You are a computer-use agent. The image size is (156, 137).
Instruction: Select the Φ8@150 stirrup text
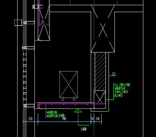[120, 88]
